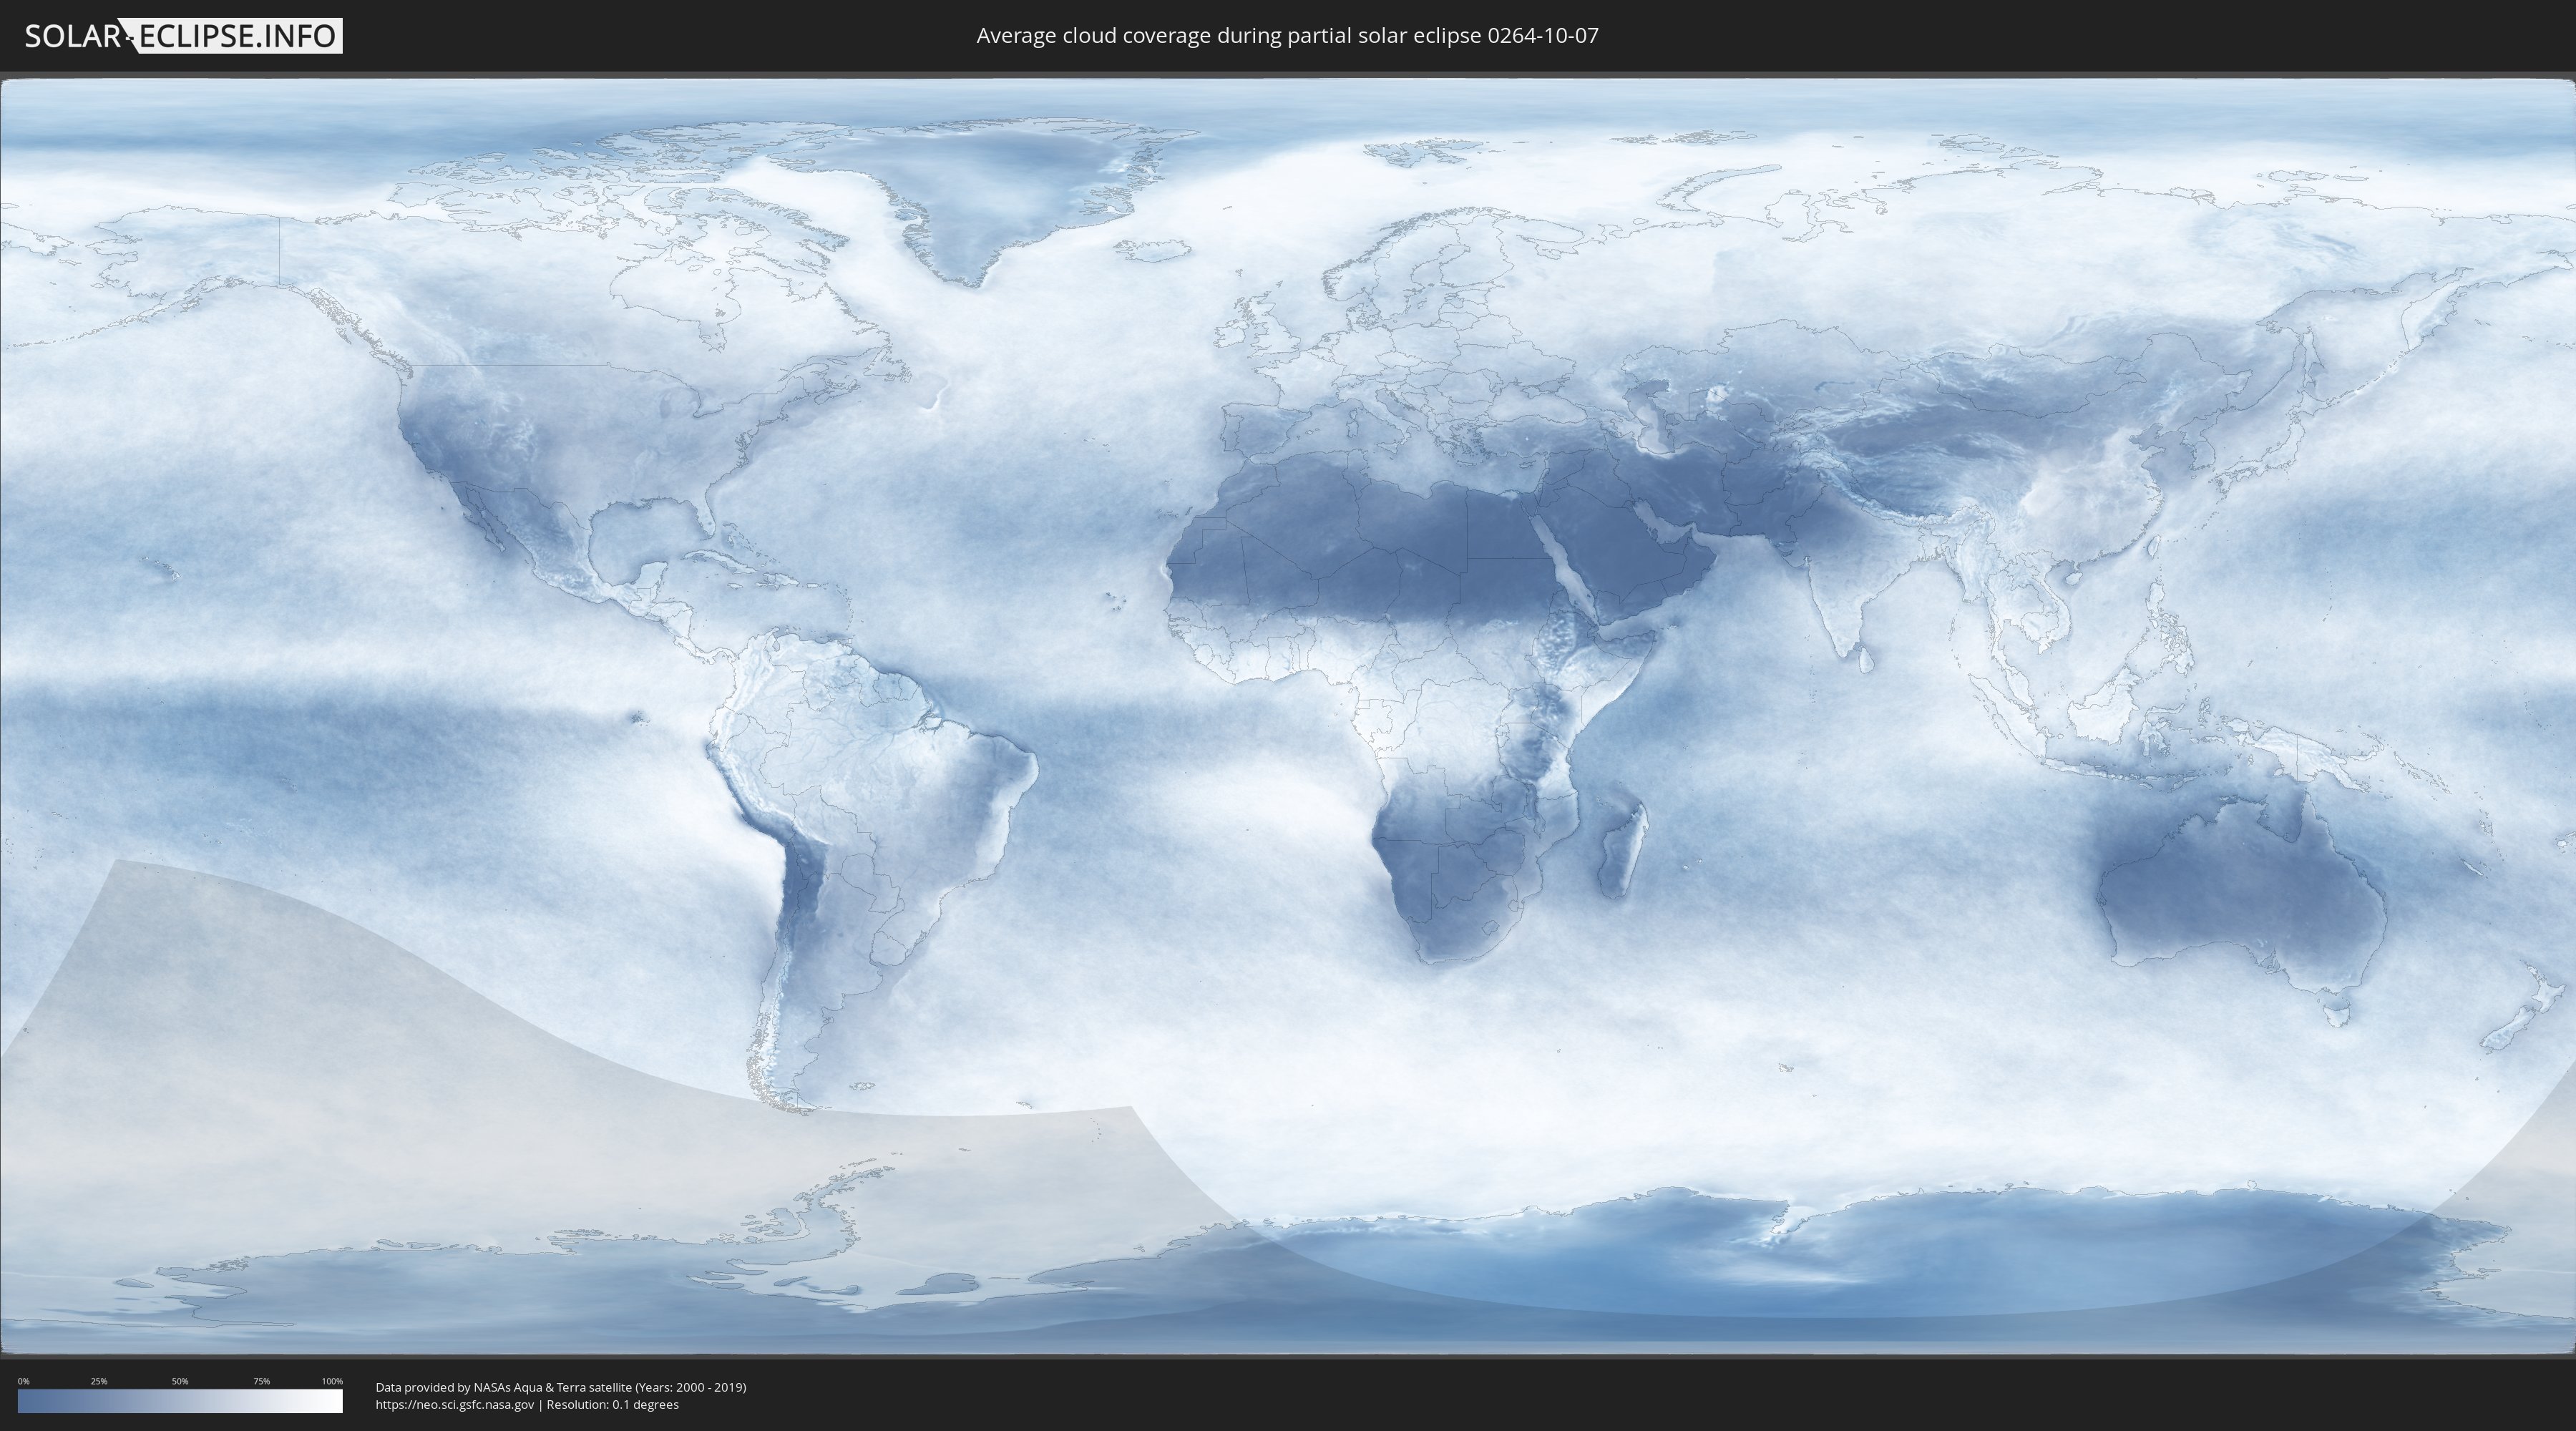Image resolution: width=2576 pixels, height=1431 pixels.
Task: Click the cloud coverage gradient color bar
Action: [x=180, y=1400]
